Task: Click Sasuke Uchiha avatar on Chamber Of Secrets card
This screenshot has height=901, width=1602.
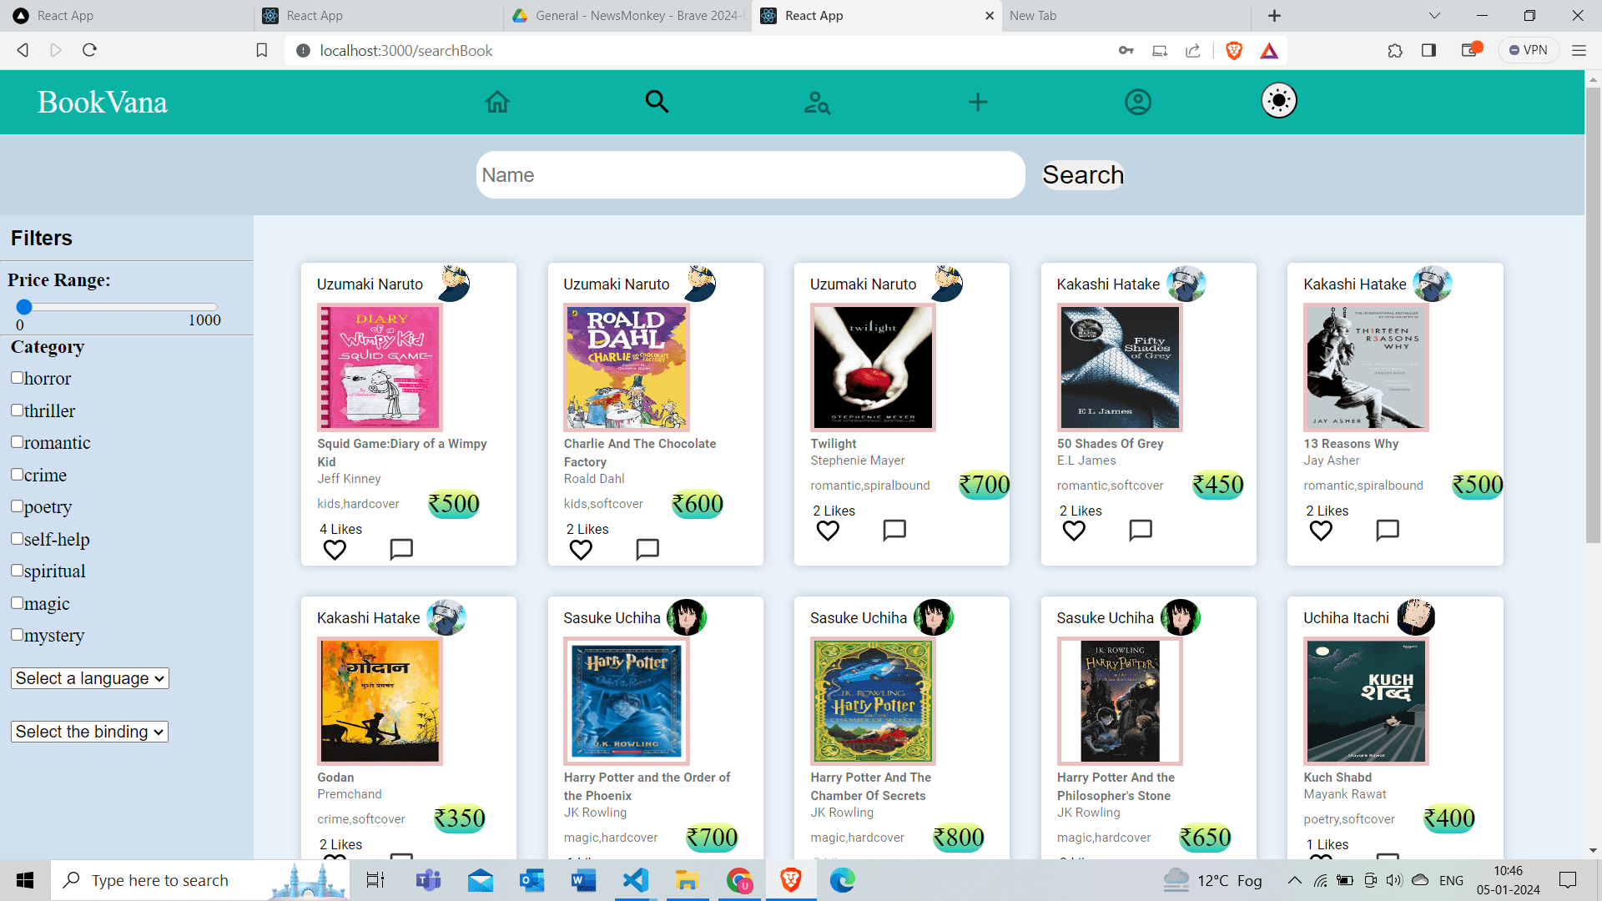Action: pyautogui.click(x=934, y=617)
